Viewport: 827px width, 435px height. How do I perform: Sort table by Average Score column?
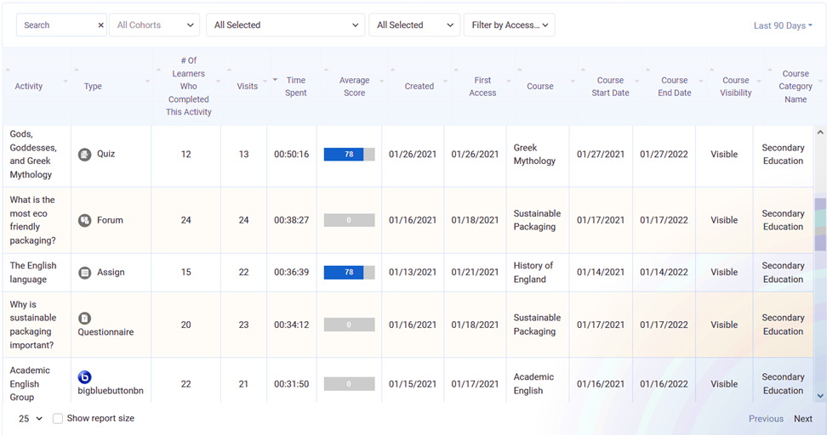354,87
